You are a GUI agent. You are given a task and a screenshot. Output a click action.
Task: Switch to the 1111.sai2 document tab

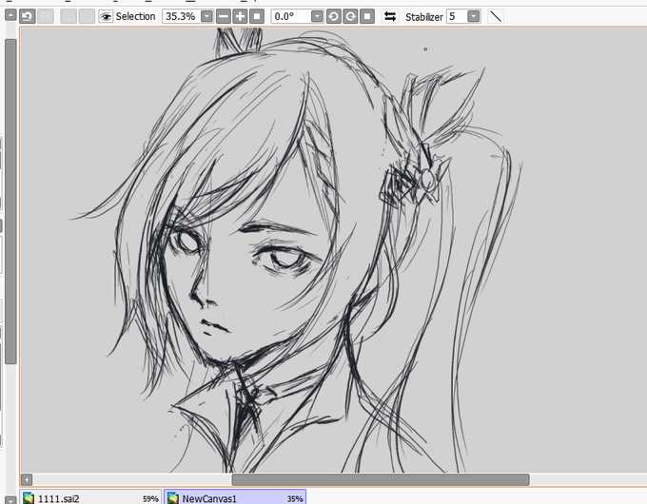click(90, 498)
